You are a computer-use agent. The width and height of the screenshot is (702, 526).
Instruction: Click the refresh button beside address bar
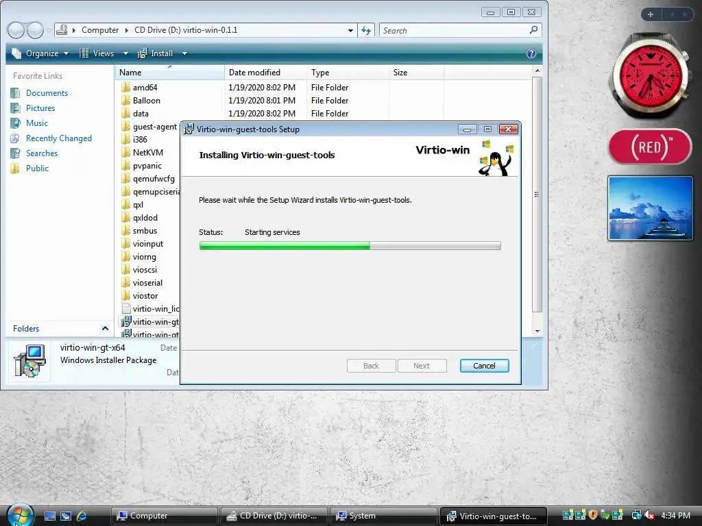pos(366,30)
